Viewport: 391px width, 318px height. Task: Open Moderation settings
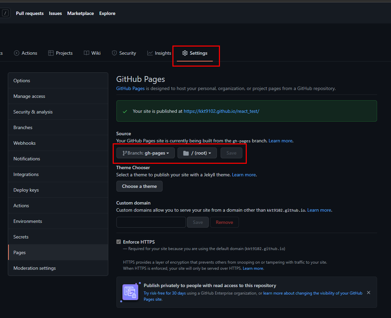pos(58,268)
